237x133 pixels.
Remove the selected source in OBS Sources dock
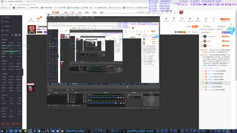click(71, 106)
